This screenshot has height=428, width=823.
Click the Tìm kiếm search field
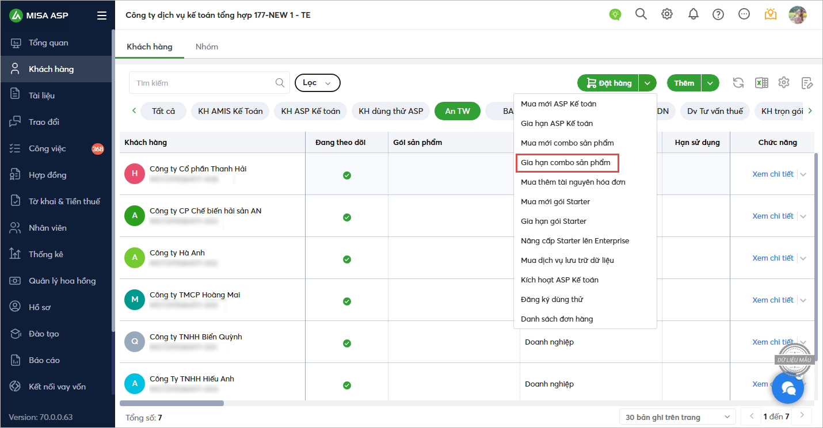pyautogui.click(x=209, y=83)
